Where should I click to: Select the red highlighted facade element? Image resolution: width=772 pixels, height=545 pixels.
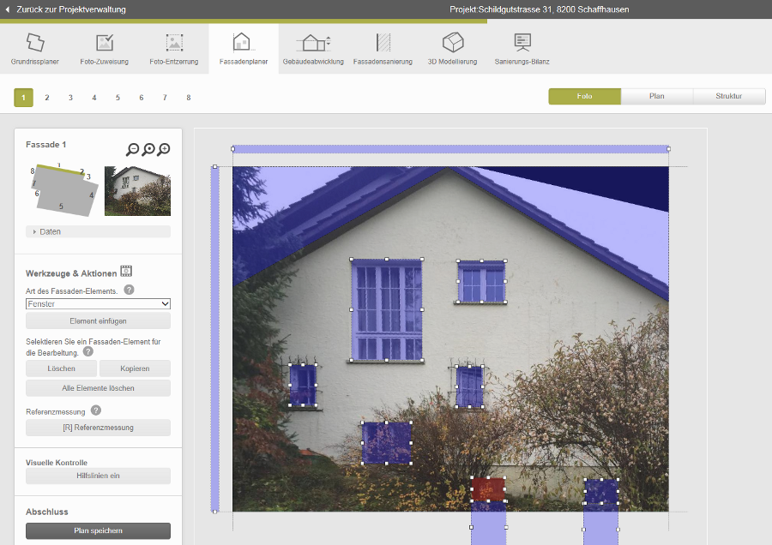click(488, 489)
